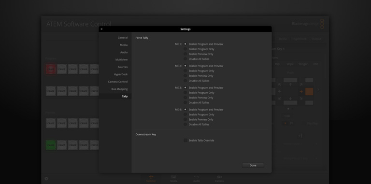Open the Camera page icon at bottom
This screenshot has width=371, height=184.
pos(219,179)
